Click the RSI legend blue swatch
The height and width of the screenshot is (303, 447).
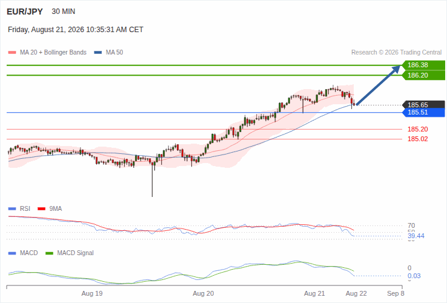[12, 209]
